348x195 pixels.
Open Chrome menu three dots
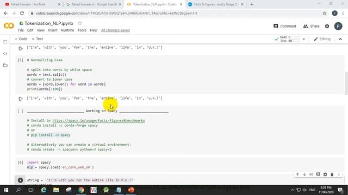click(x=343, y=13)
